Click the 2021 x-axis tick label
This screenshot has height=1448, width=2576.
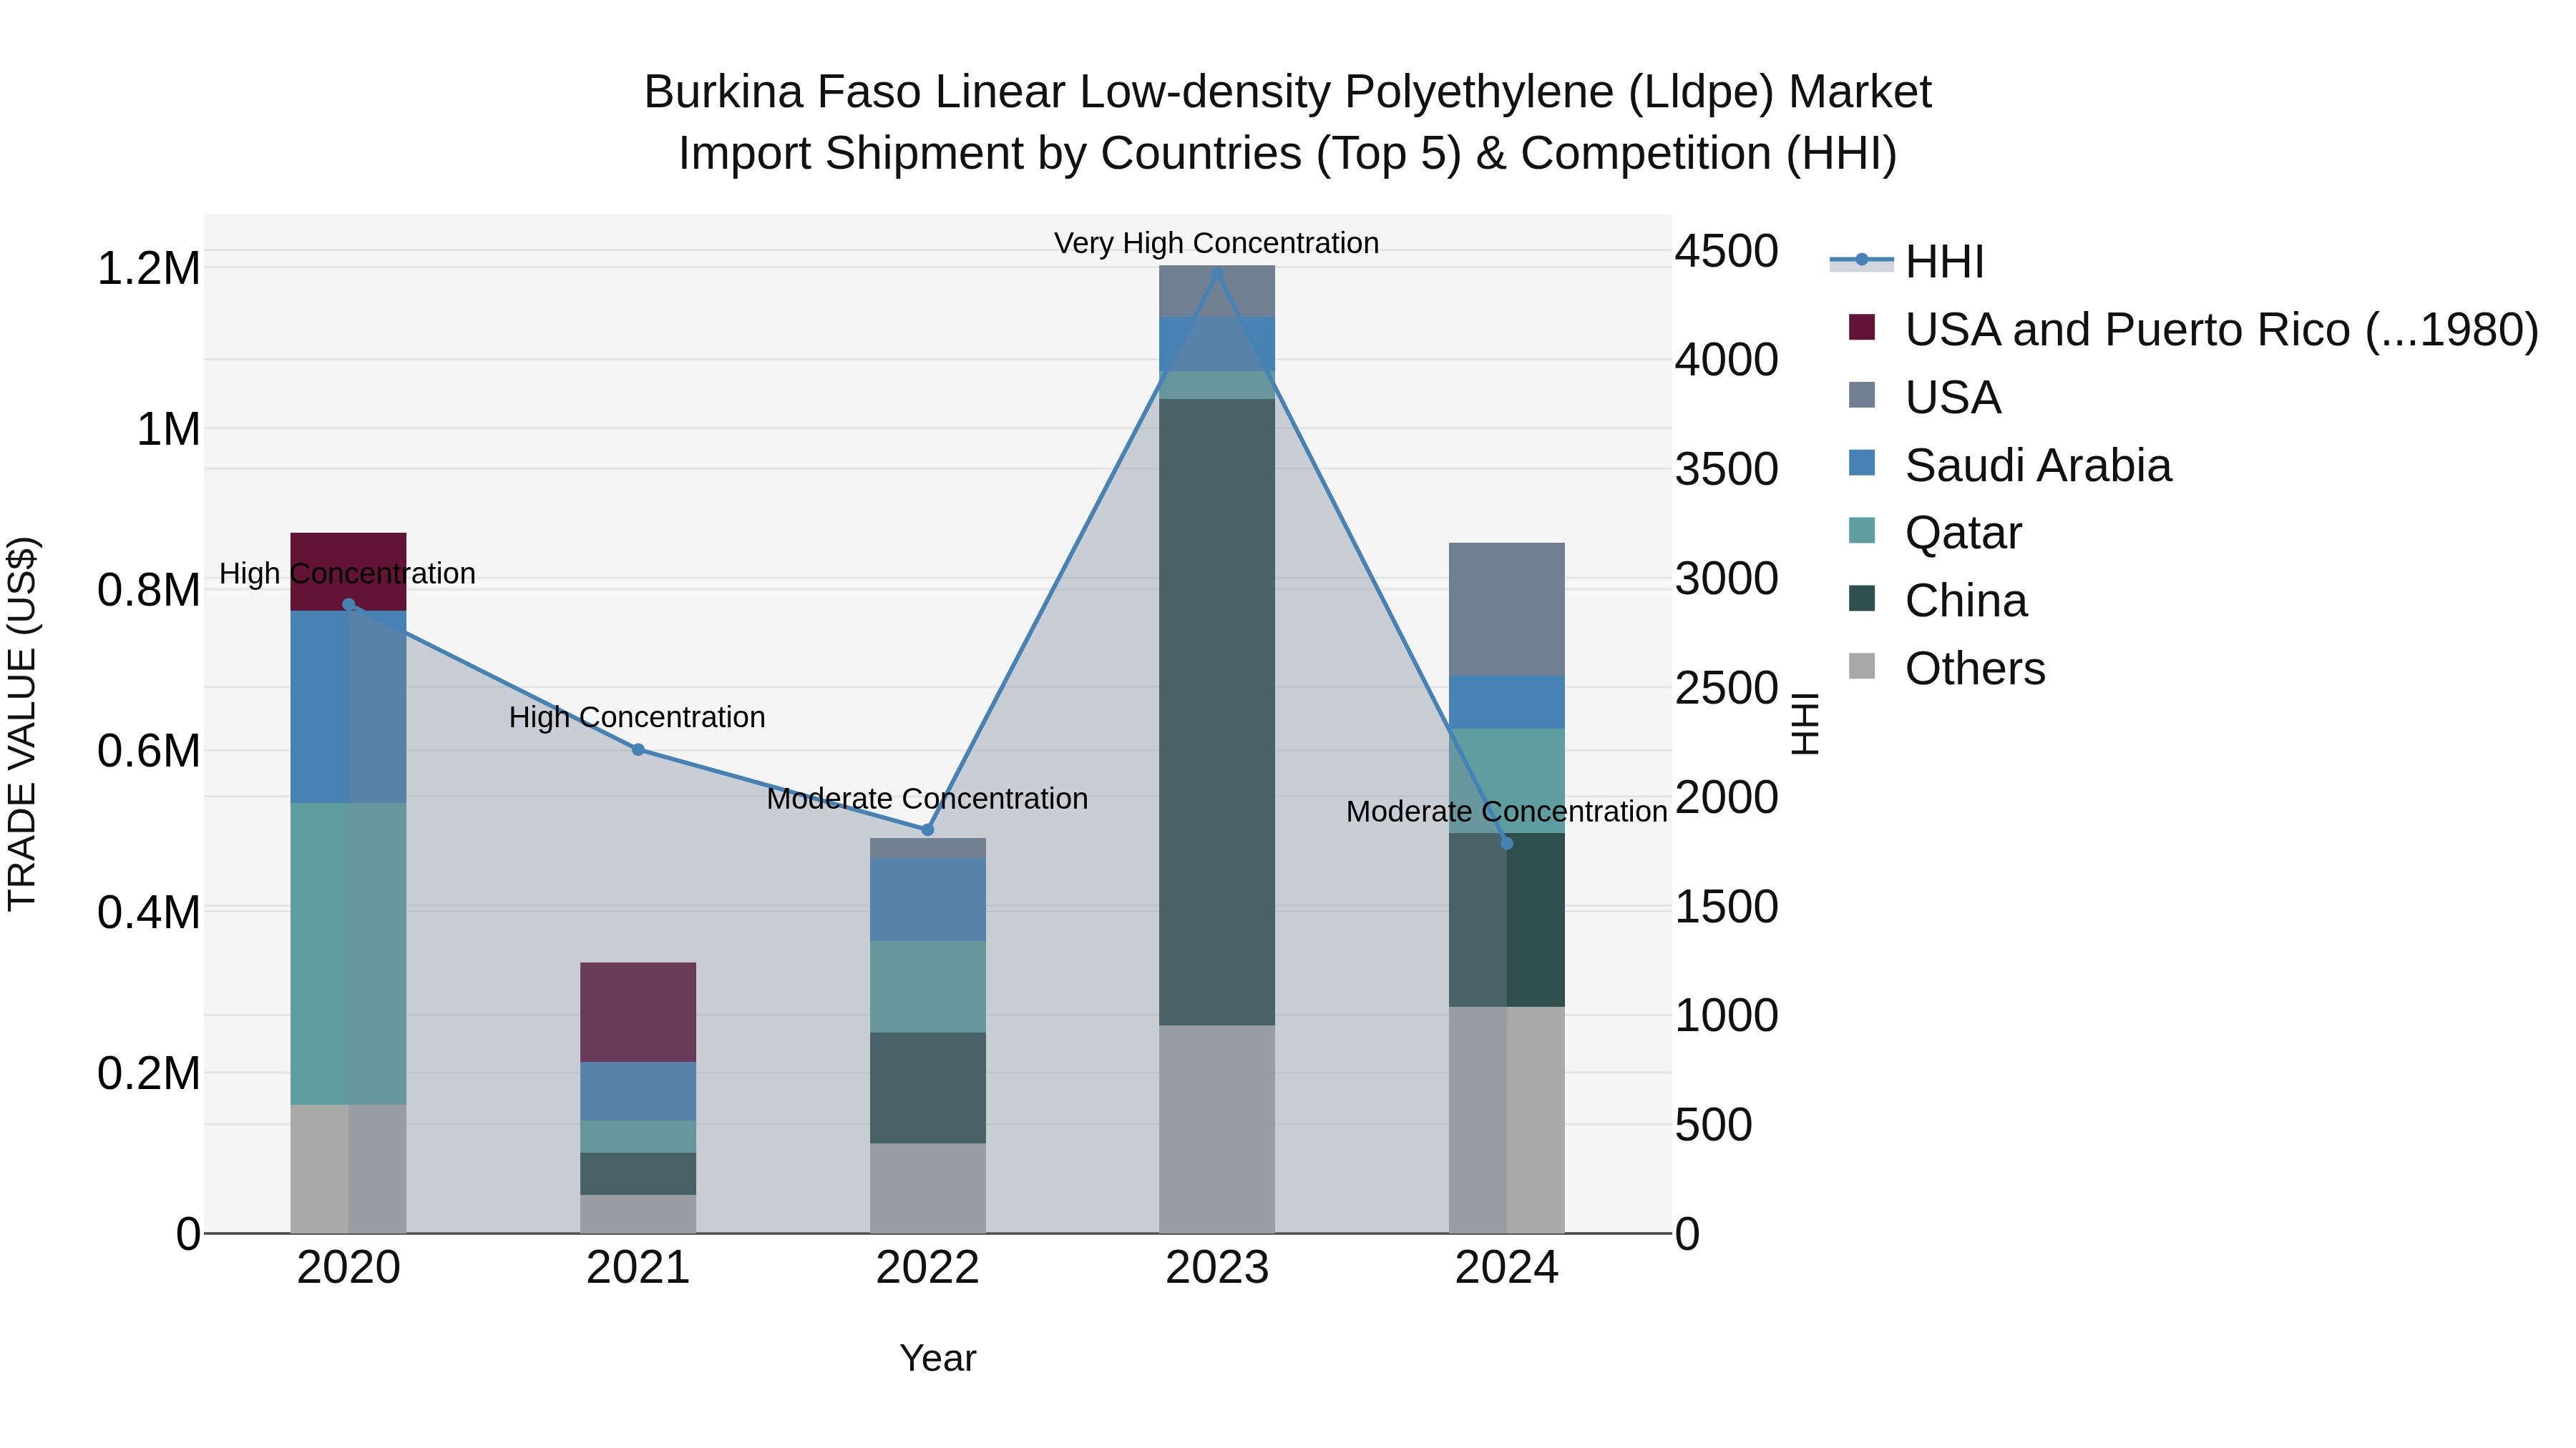coord(638,1268)
